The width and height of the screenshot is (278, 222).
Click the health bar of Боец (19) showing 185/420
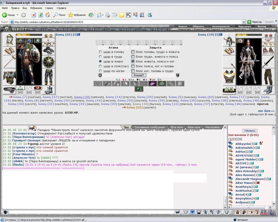click(x=248, y=35)
